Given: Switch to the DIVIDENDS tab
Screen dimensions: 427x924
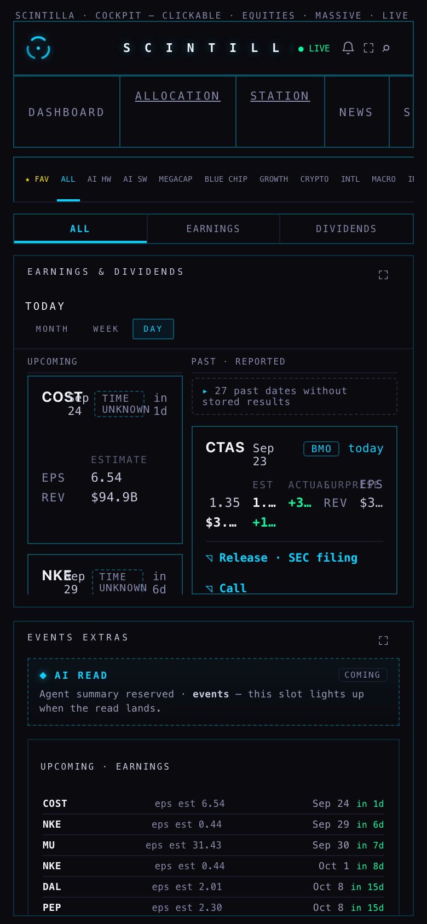Looking at the screenshot, I should (x=347, y=229).
